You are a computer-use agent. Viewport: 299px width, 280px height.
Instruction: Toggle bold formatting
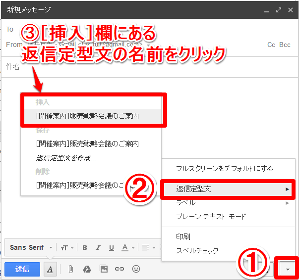coord(85,248)
